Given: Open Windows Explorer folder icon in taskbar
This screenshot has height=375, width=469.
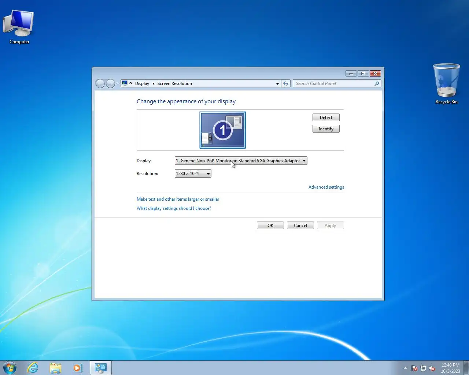Looking at the screenshot, I should pyautogui.click(x=55, y=368).
